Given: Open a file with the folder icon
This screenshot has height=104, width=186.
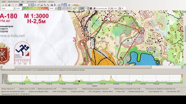Looking at the screenshot, I should click(6, 5).
